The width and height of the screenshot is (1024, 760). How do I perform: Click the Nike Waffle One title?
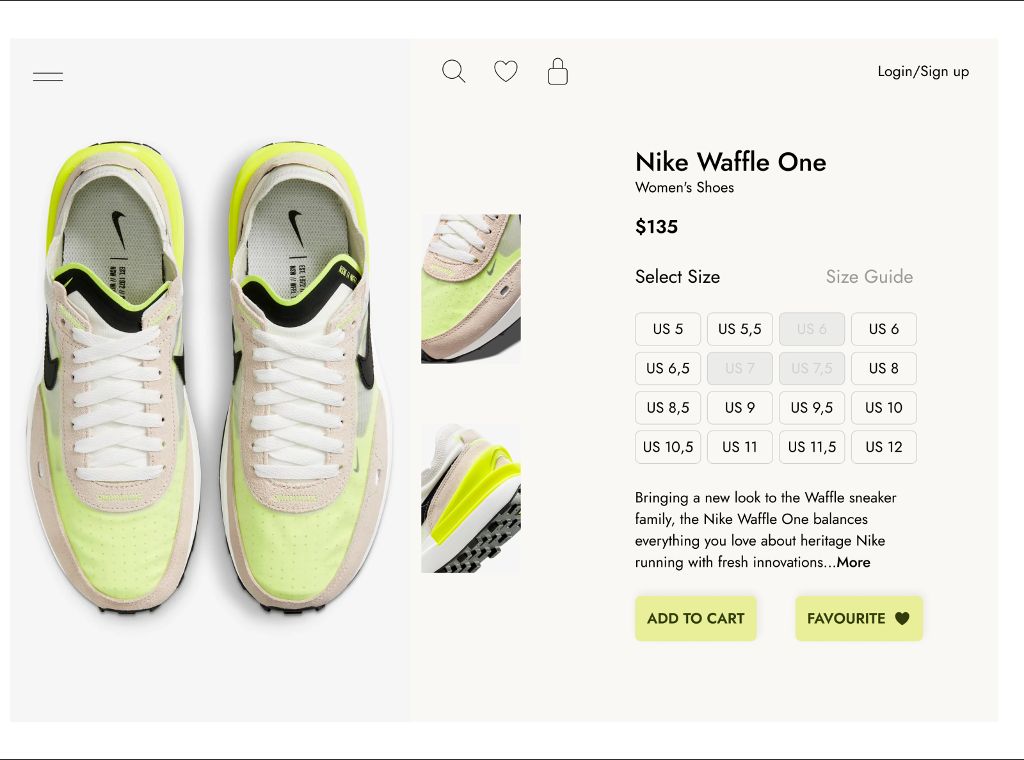coord(730,162)
